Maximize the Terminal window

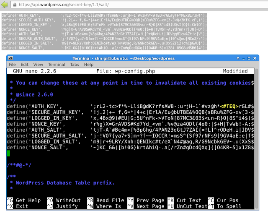click(249, 58)
